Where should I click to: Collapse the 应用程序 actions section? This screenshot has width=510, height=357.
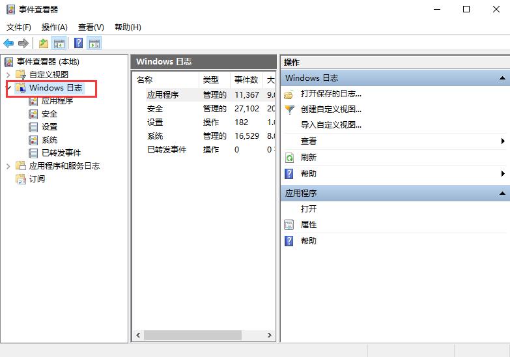pos(502,194)
